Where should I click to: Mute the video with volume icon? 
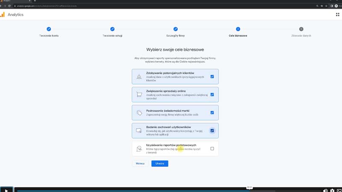(x=325, y=190)
